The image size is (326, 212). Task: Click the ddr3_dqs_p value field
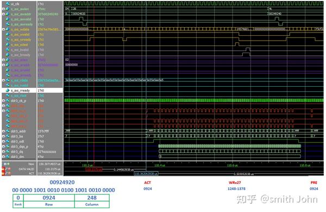tap(50, 146)
